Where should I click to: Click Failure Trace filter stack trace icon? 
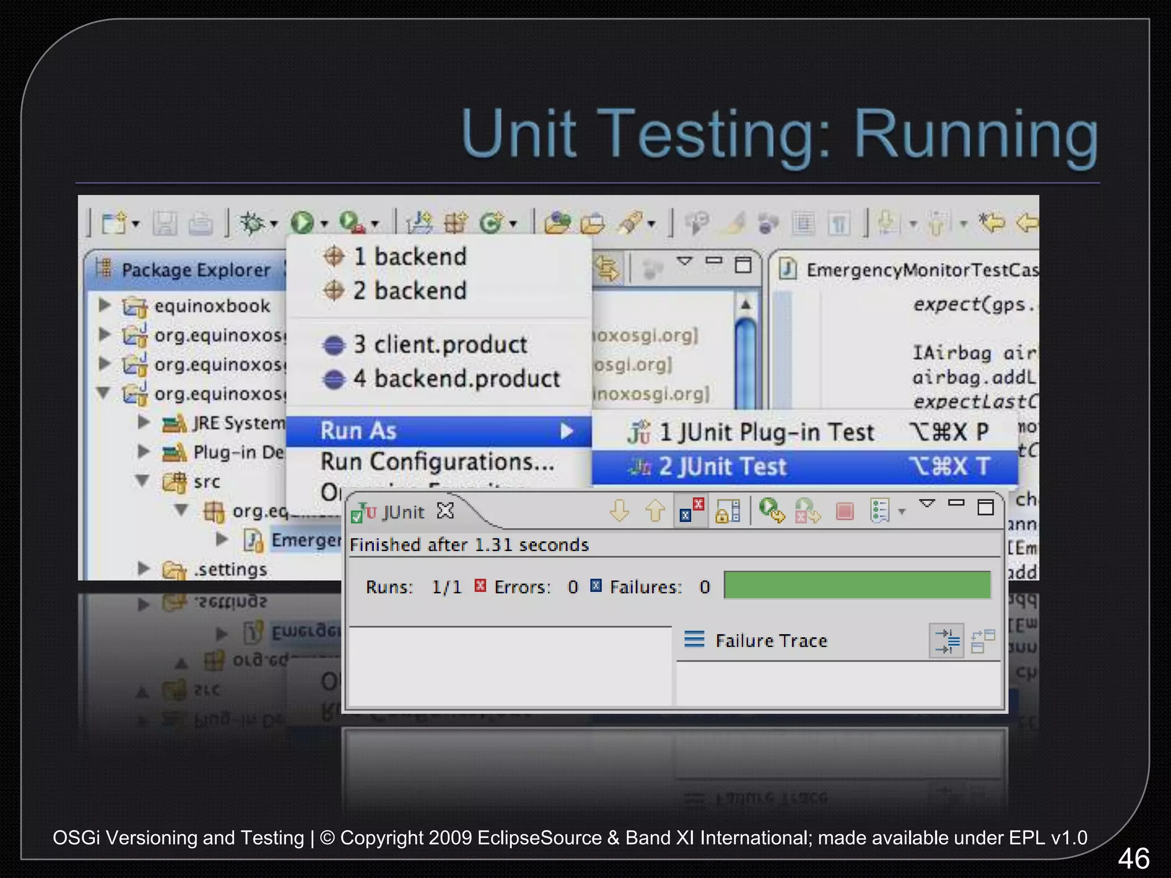[947, 641]
